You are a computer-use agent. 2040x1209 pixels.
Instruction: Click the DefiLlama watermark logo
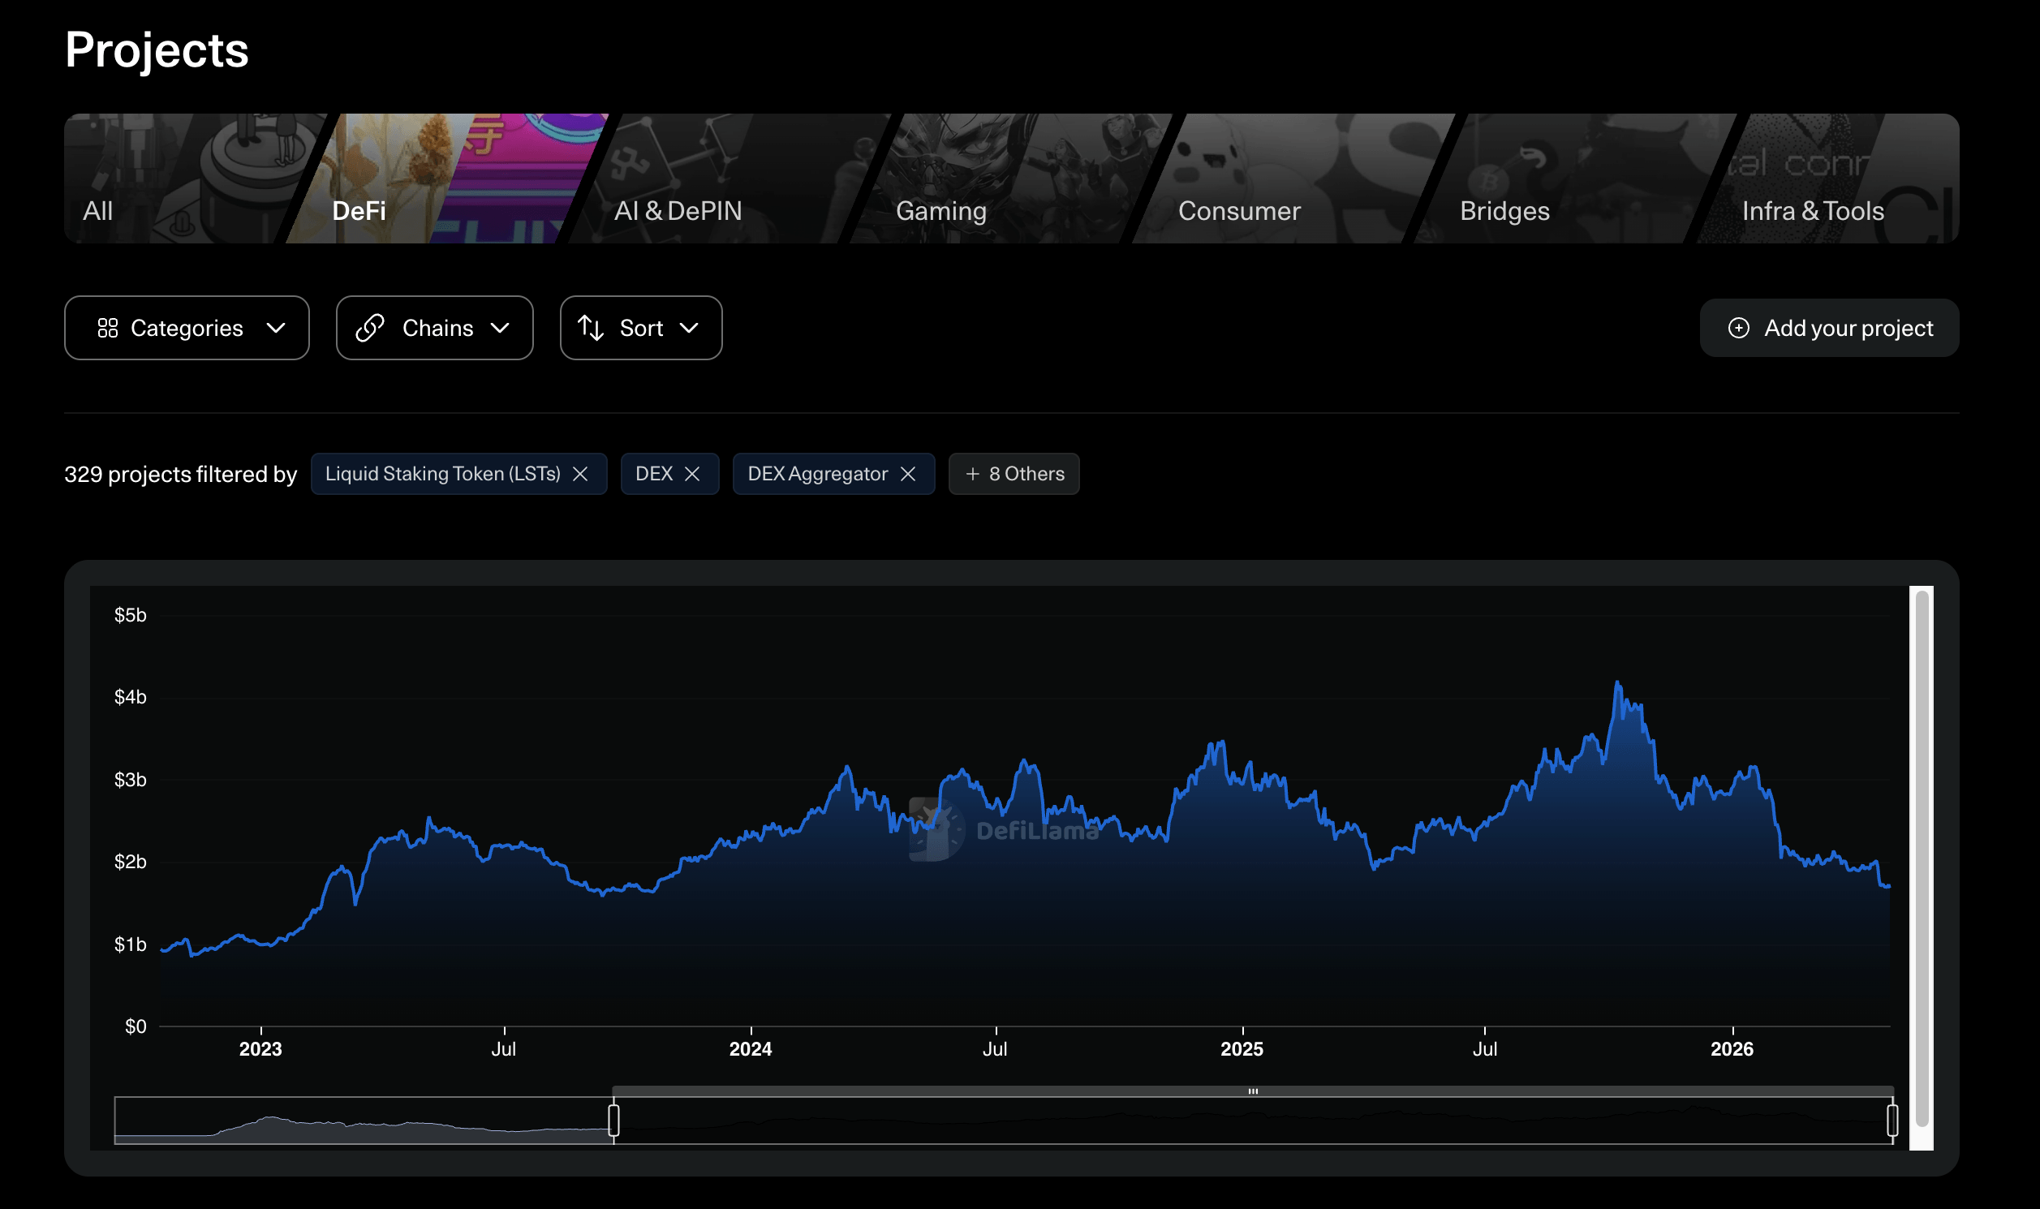(937, 829)
